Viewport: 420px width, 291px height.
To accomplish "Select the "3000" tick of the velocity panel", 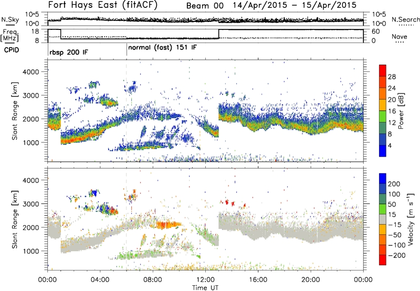I will [x=30, y=204].
